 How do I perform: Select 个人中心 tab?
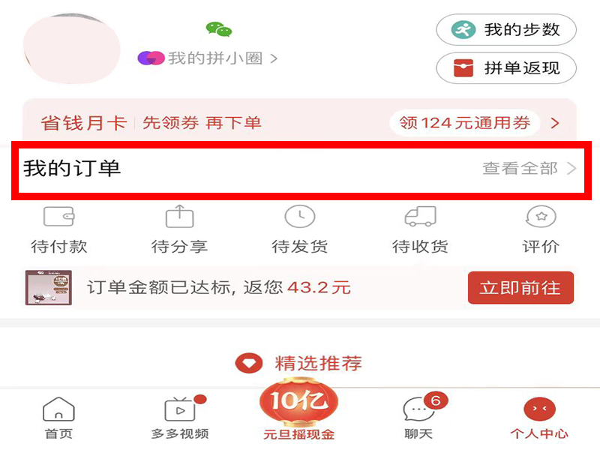pos(539,418)
